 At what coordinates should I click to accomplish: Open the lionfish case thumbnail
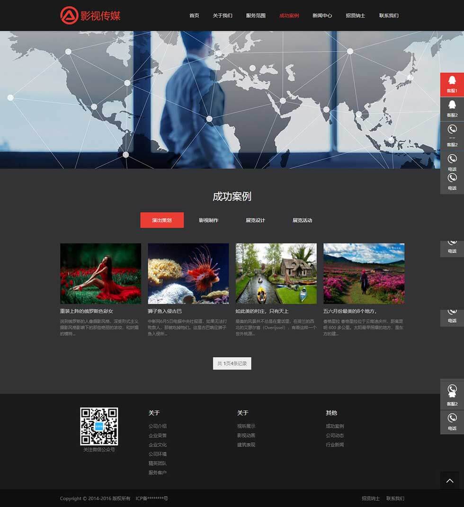click(x=188, y=274)
